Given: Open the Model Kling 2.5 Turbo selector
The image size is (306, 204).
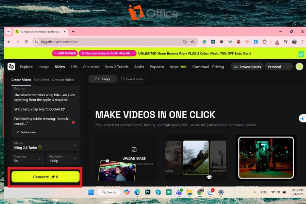Looking at the screenshot, I should click(46, 146).
